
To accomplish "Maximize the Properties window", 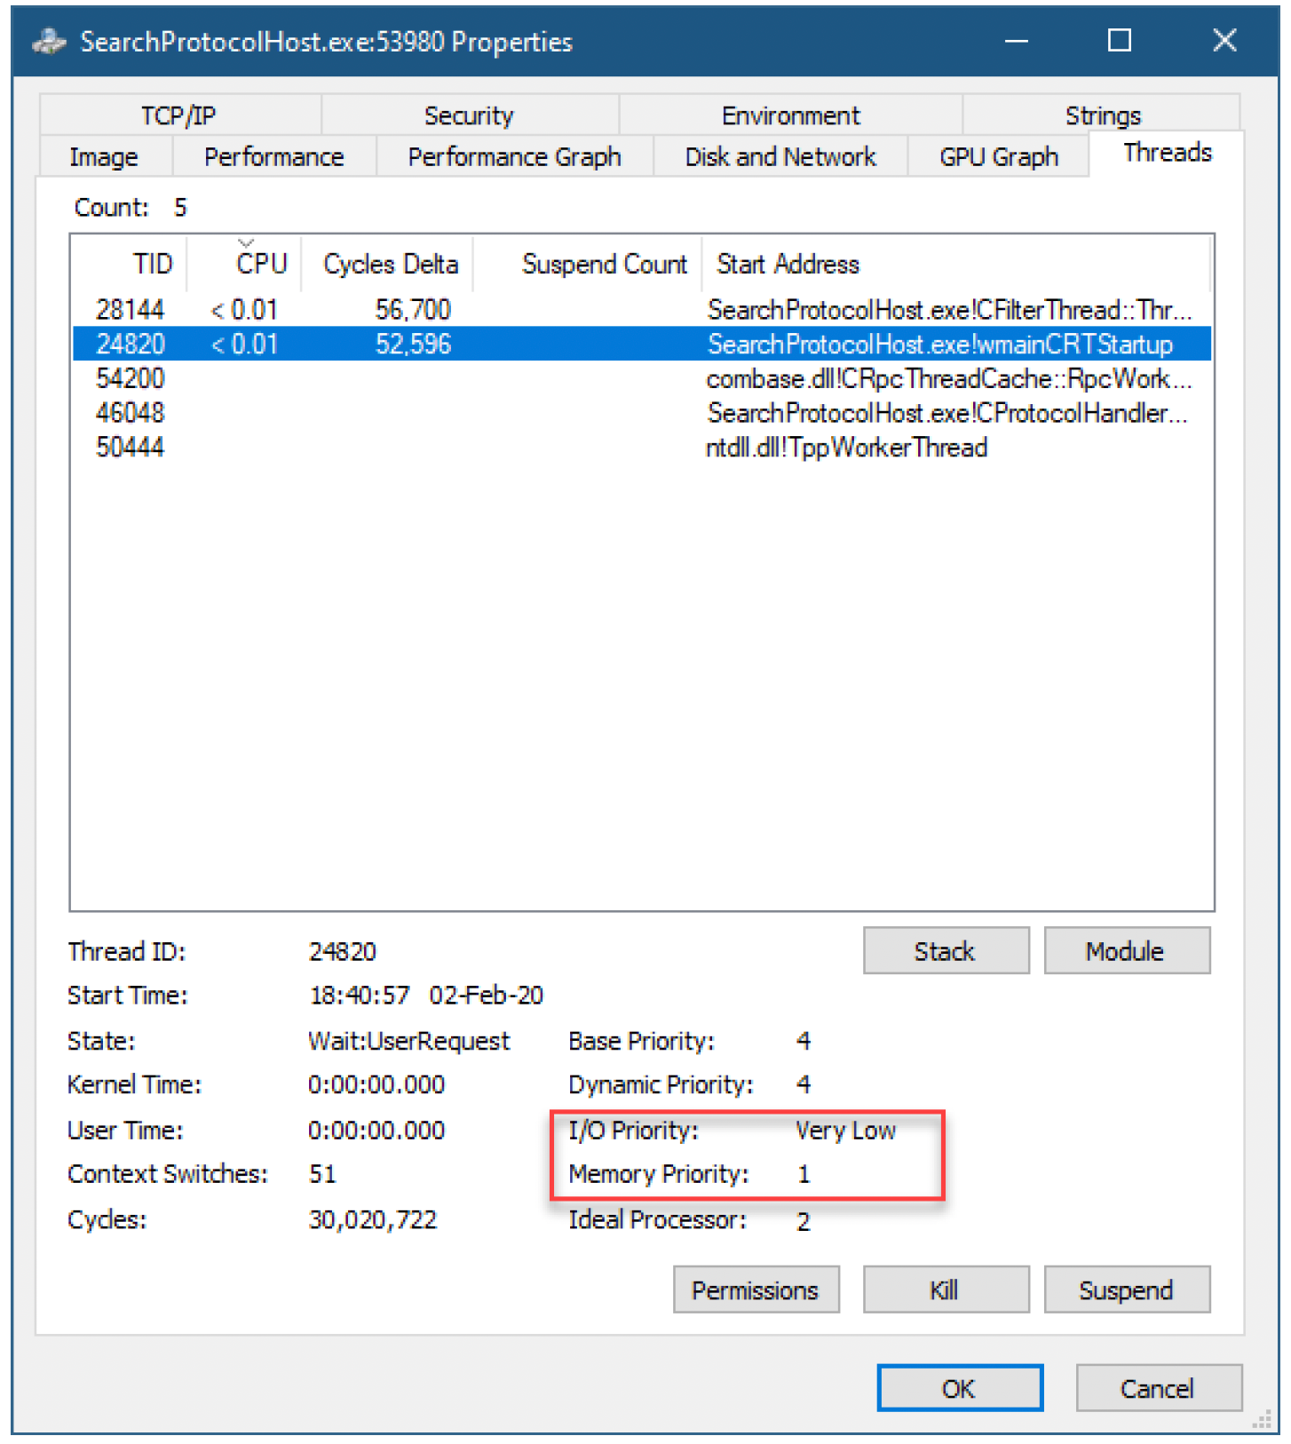I will point(1120,41).
